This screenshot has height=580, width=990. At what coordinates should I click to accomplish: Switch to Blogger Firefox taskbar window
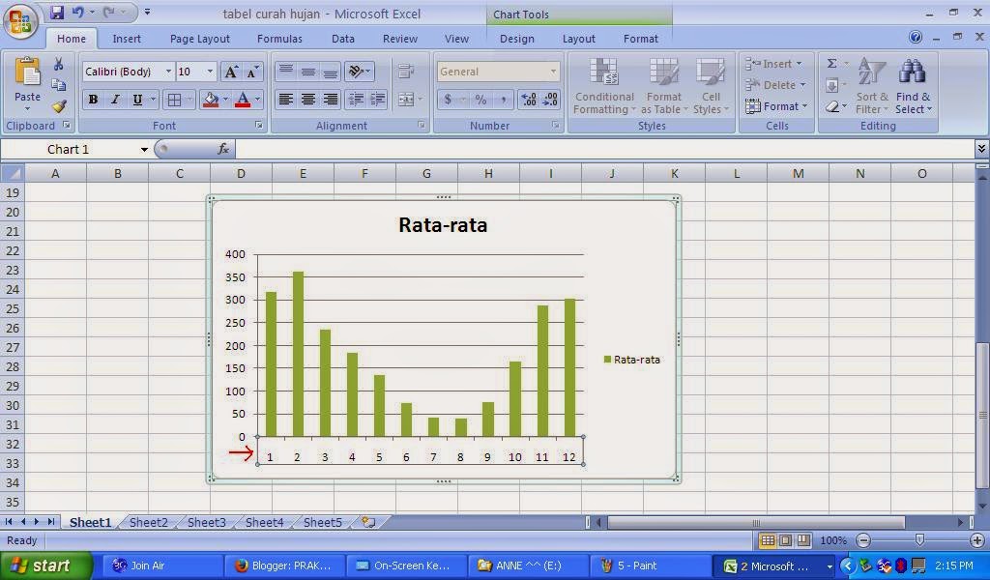284,565
